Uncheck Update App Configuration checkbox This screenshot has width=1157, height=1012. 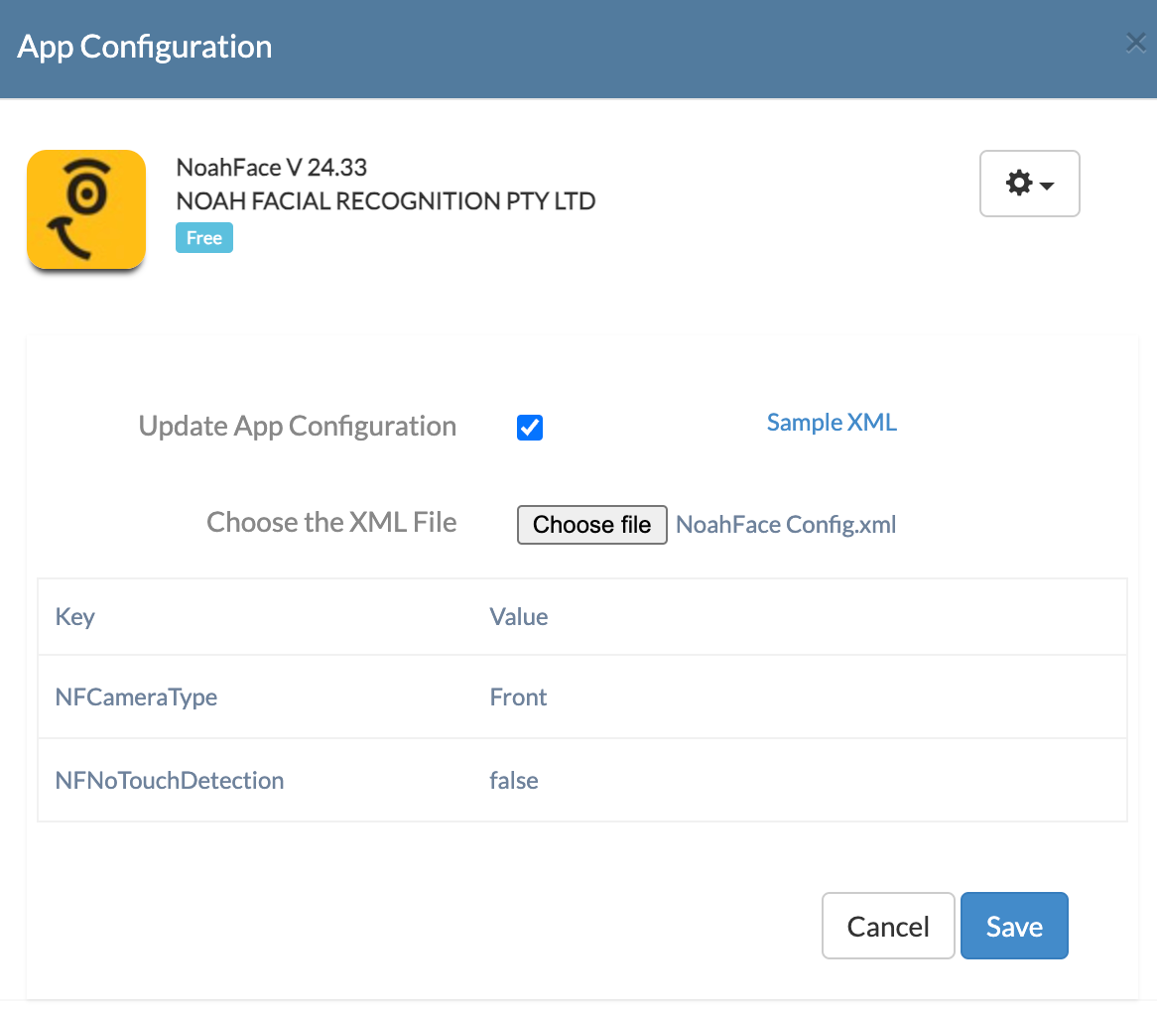coord(530,427)
